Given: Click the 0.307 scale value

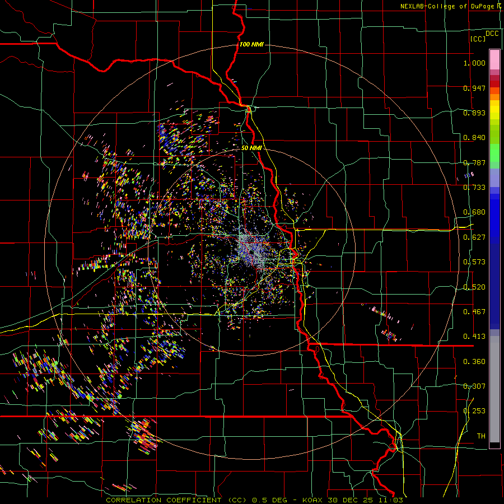Looking at the screenshot, I should 474,386.
